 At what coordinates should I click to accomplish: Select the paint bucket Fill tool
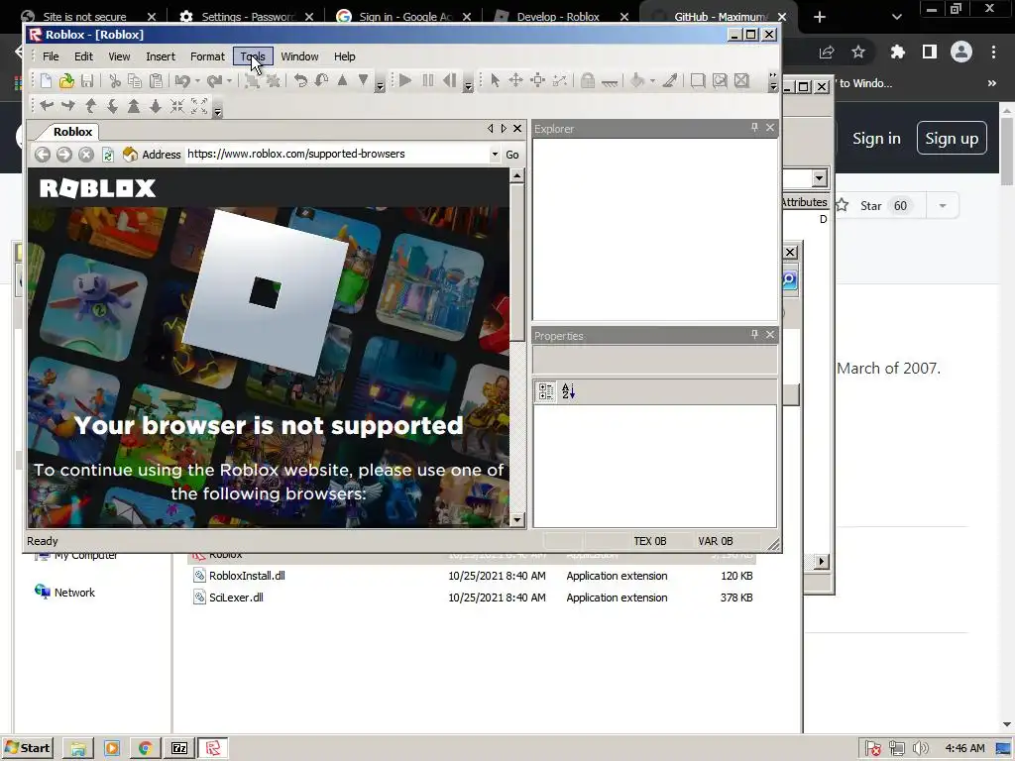pos(637,81)
